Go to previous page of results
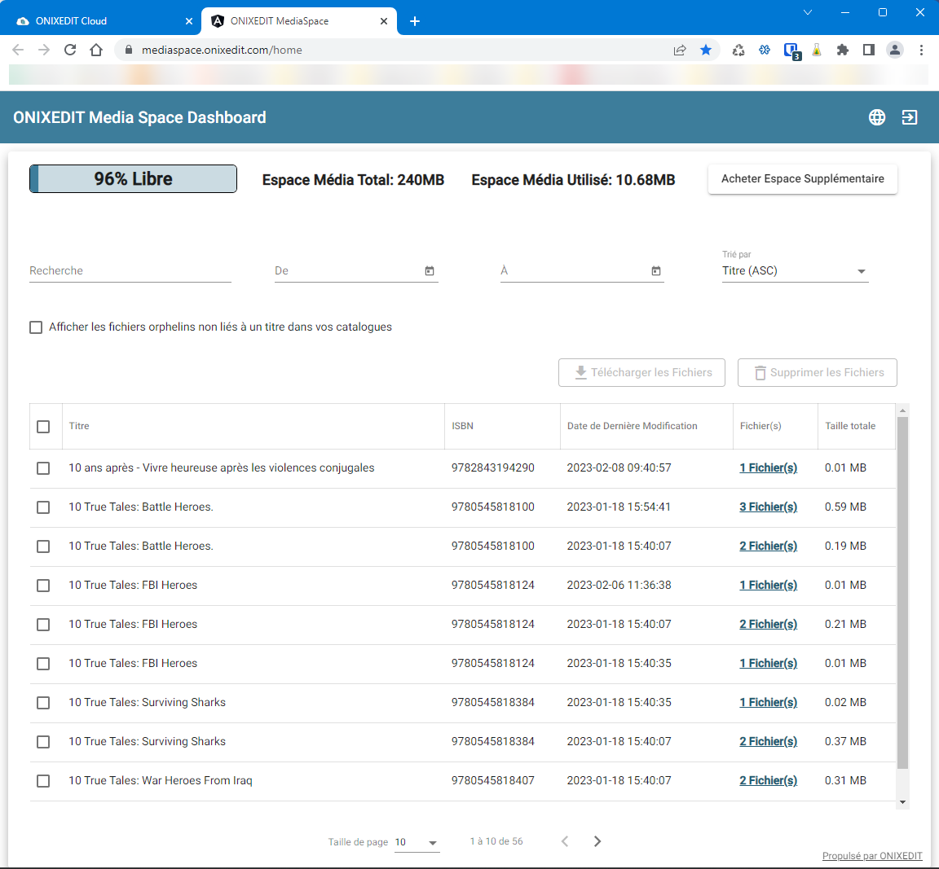 coord(565,841)
